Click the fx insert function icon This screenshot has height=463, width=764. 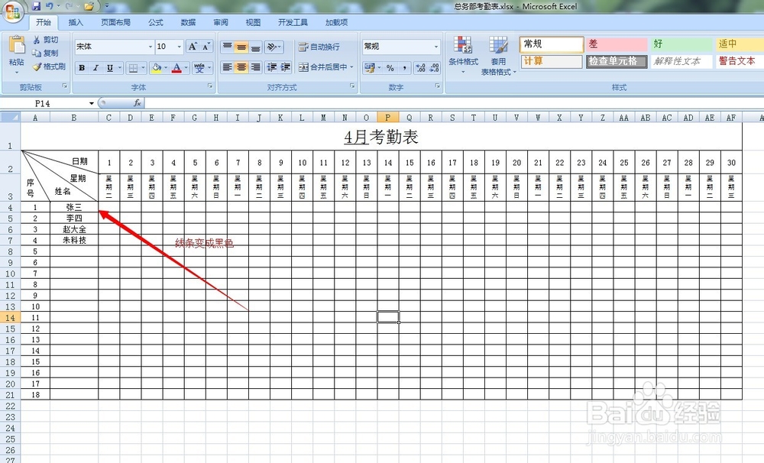tap(138, 103)
